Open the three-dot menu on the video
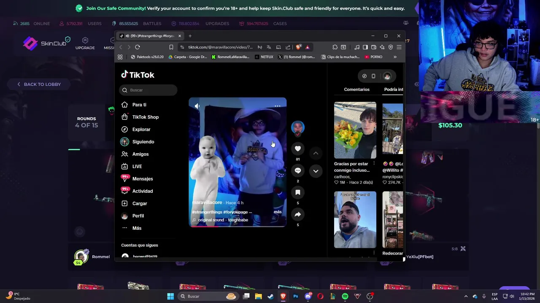This screenshot has height=303, width=540. 278,106
